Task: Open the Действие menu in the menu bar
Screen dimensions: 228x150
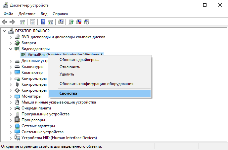Action: pyautogui.click(x=27, y=14)
